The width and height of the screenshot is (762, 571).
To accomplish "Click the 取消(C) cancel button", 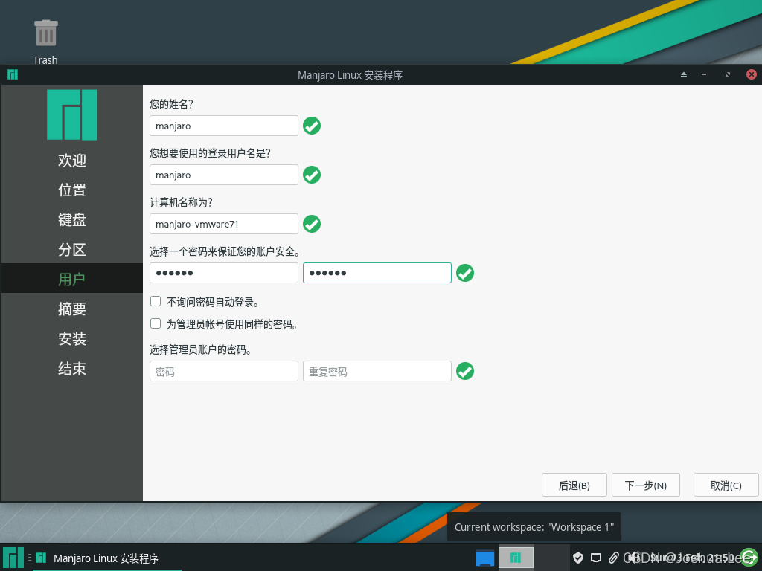I will (x=726, y=485).
